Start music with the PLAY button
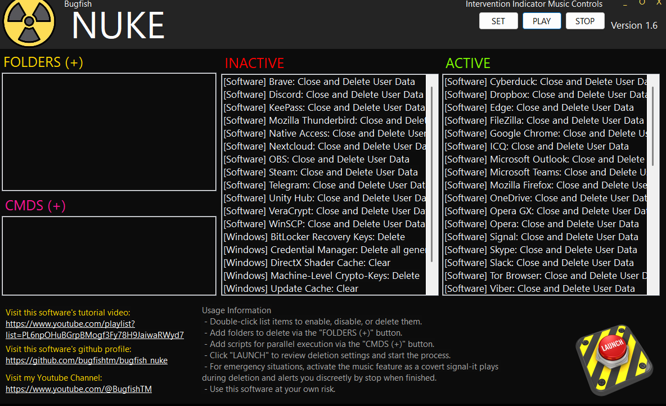 [542, 21]
